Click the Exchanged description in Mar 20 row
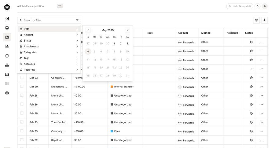Viewport: 275px width, 148px height. tap(59, 87)
